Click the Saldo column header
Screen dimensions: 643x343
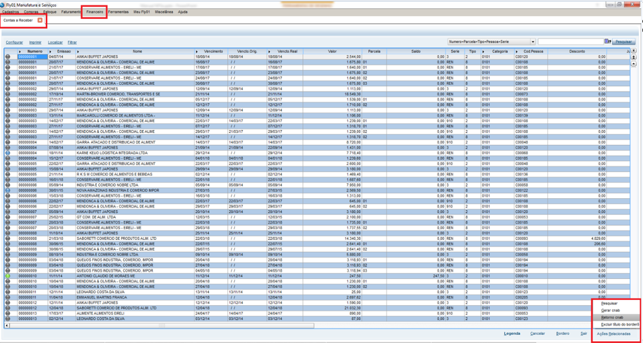[x=415, y=51]
